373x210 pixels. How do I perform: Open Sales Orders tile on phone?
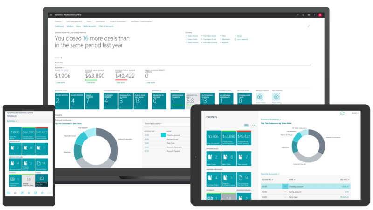tap(28, 149)
